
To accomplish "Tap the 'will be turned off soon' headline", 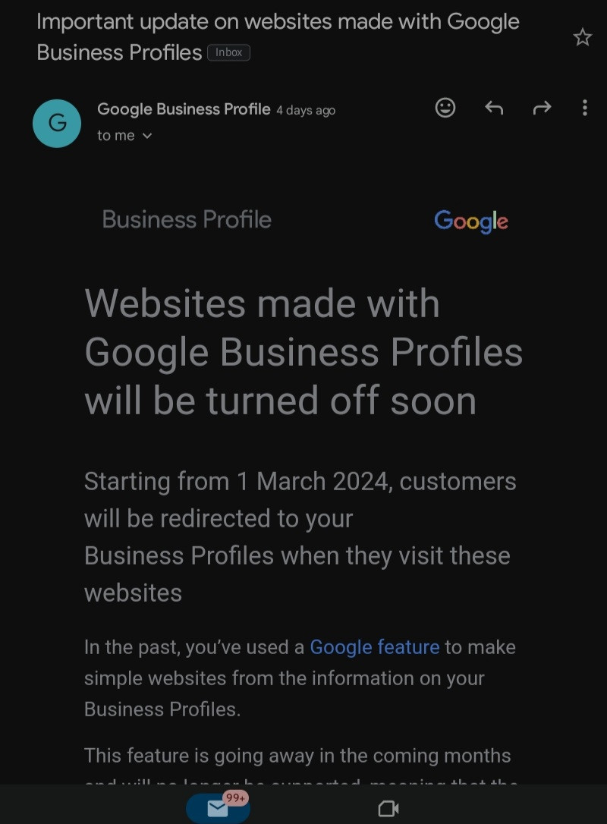I will [x=280, y=401].
